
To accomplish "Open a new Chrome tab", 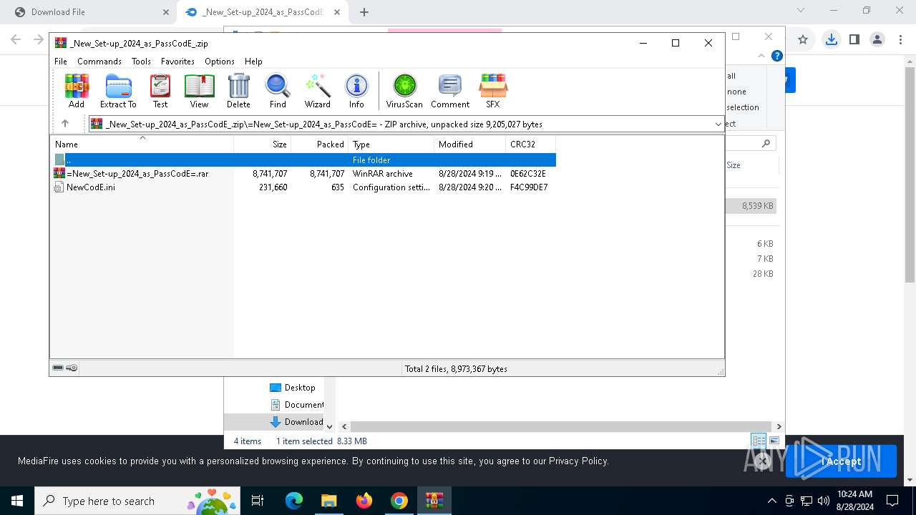I will (364, 12).
